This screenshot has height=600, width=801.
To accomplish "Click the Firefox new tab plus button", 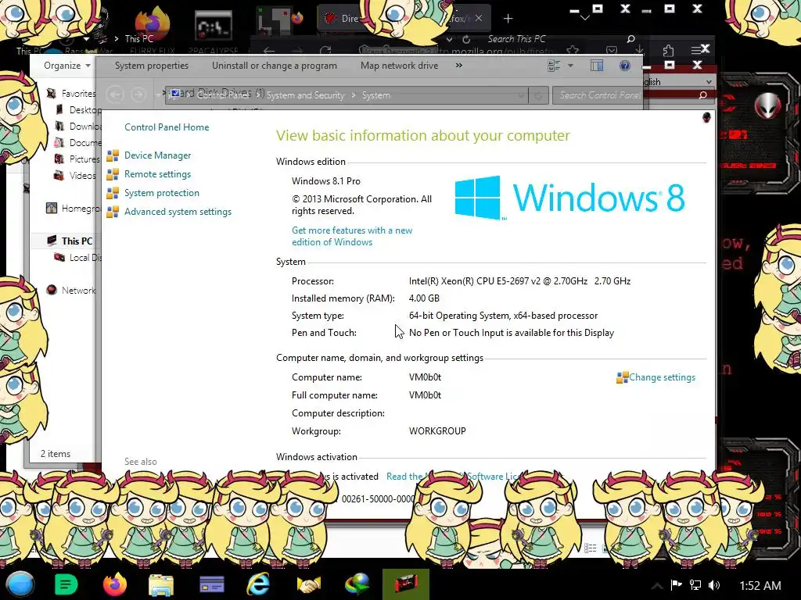I will tap(508, 19).
